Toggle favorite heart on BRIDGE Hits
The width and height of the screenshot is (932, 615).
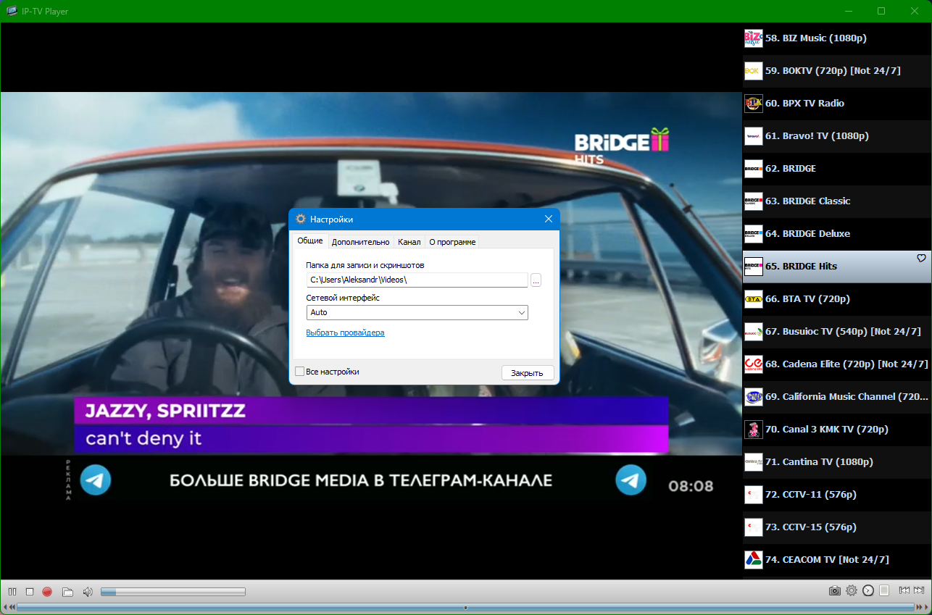click(x=922, y=258)
